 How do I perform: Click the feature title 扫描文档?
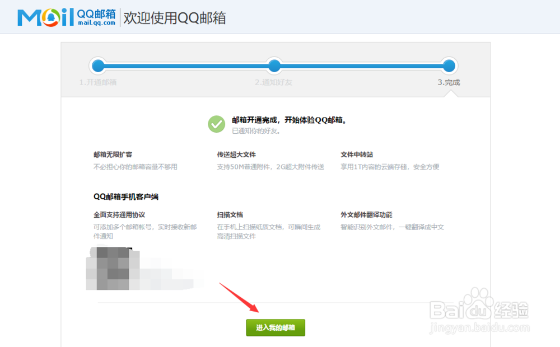230,215
